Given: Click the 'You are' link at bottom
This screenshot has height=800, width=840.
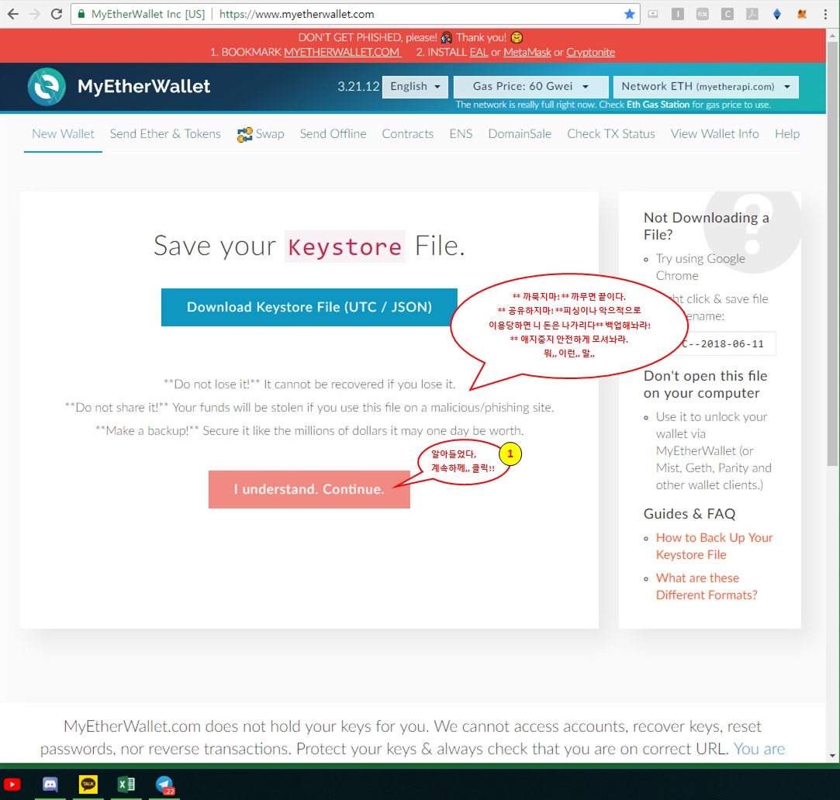Looking at the screenshot, I should click(759, 749).
